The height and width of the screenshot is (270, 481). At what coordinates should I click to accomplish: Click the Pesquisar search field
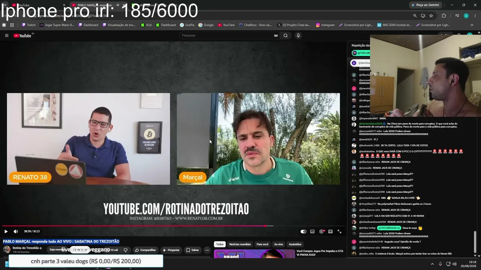(x=227, y=36)
